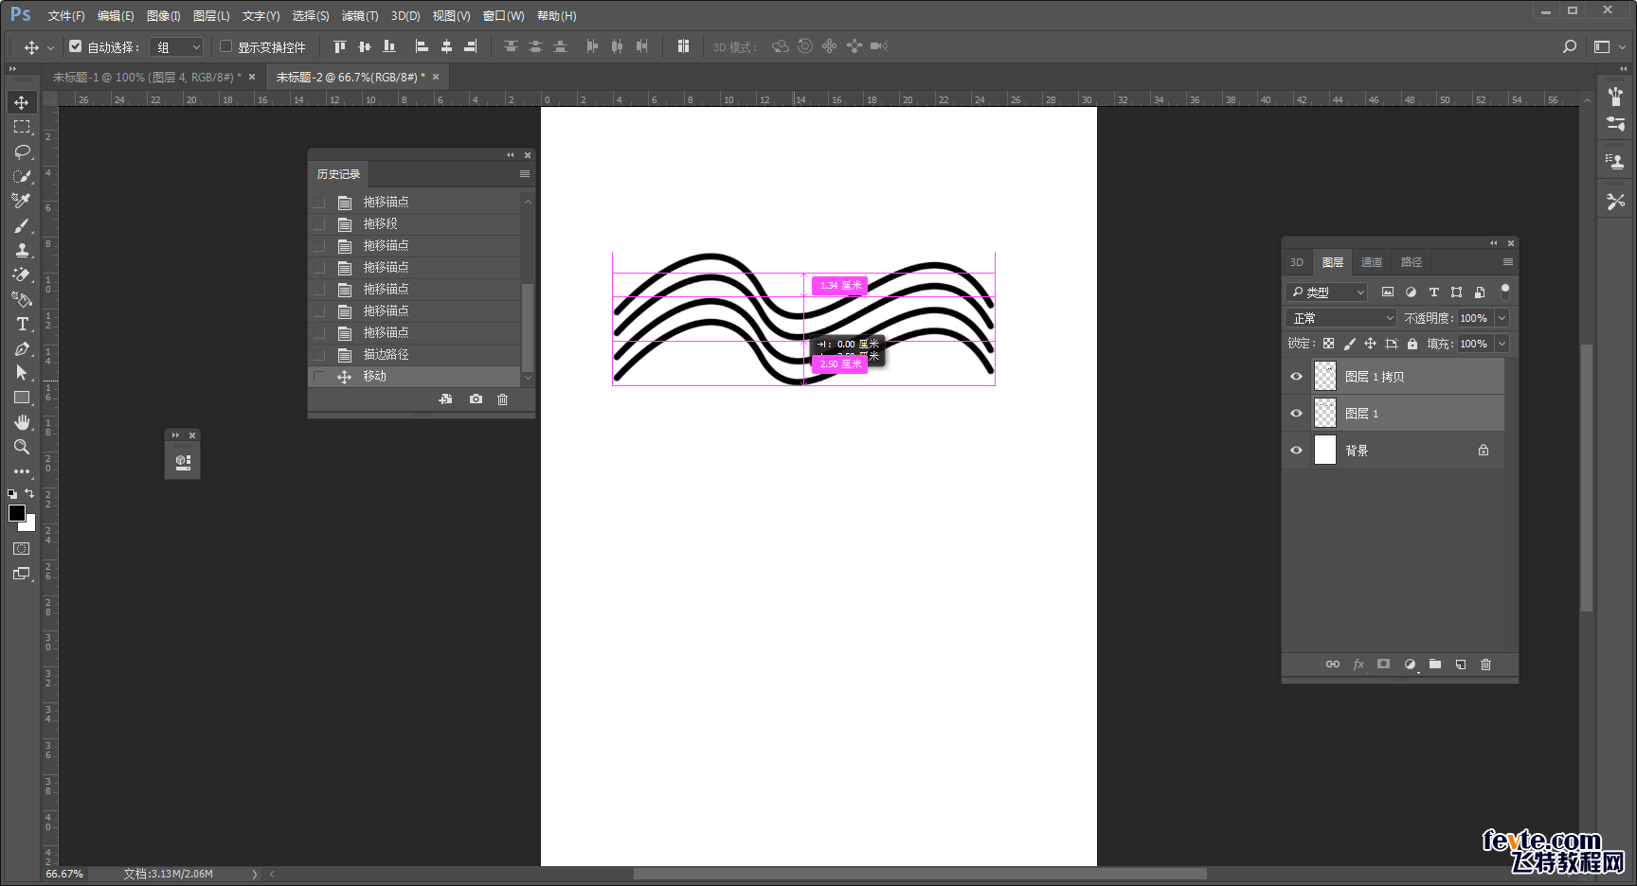Screen dimensions: 1637x886
Task: Delete current state in History panel
Action: [x=503, y=399]
